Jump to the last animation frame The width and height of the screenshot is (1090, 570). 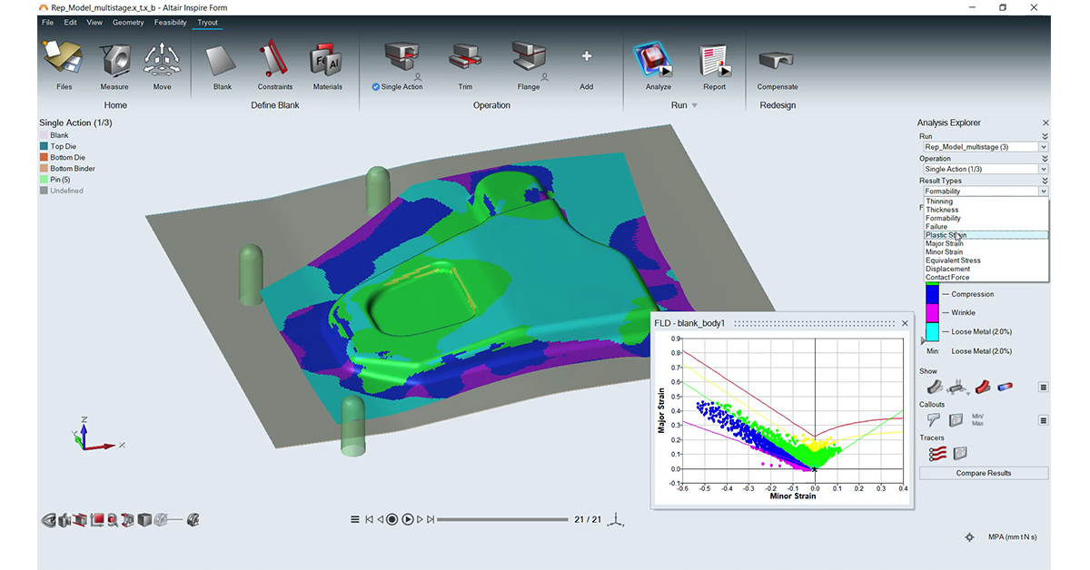point(431,519)
